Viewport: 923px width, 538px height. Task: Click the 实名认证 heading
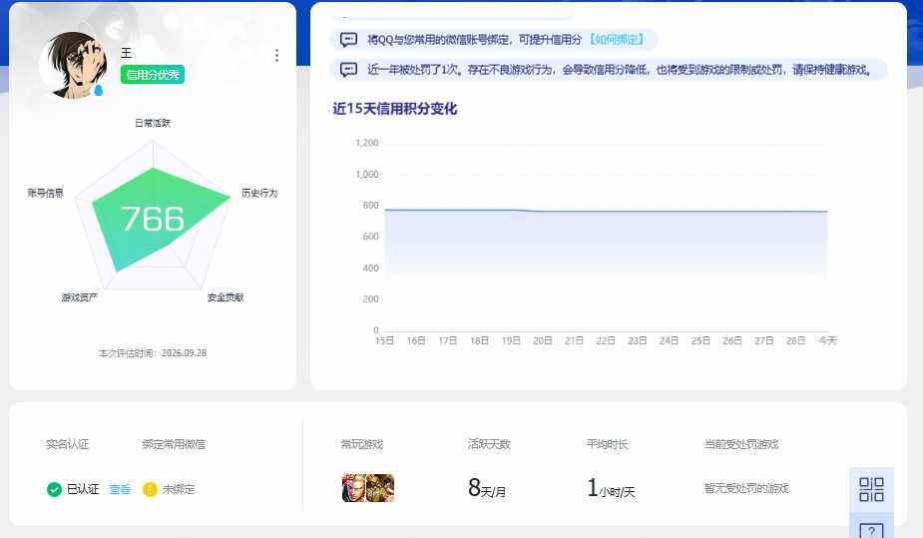(x=68, y=444)
